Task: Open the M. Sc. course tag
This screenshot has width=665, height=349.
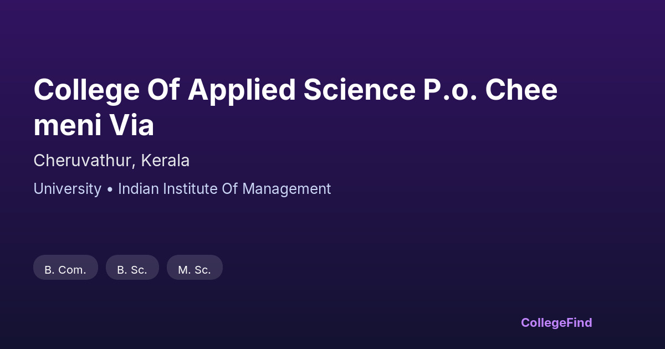Action: (195, 270)
